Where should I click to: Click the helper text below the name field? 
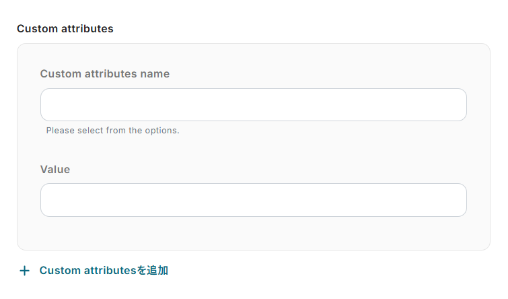pos(112,131)
